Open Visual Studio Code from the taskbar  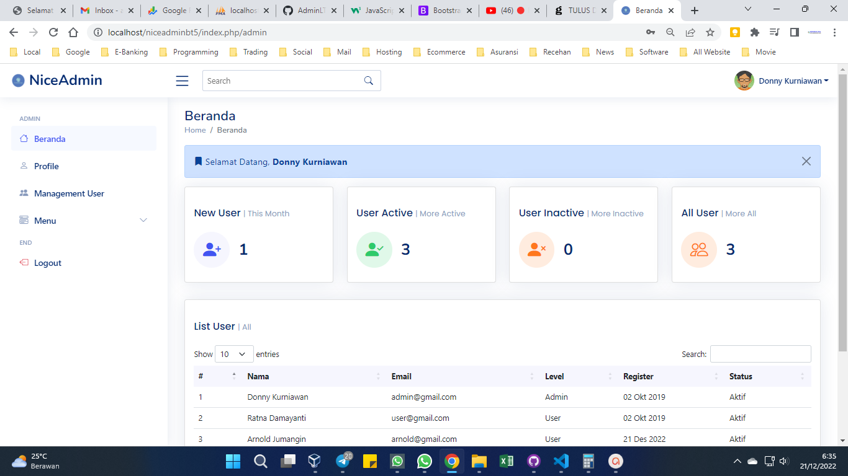click(561, 461)
